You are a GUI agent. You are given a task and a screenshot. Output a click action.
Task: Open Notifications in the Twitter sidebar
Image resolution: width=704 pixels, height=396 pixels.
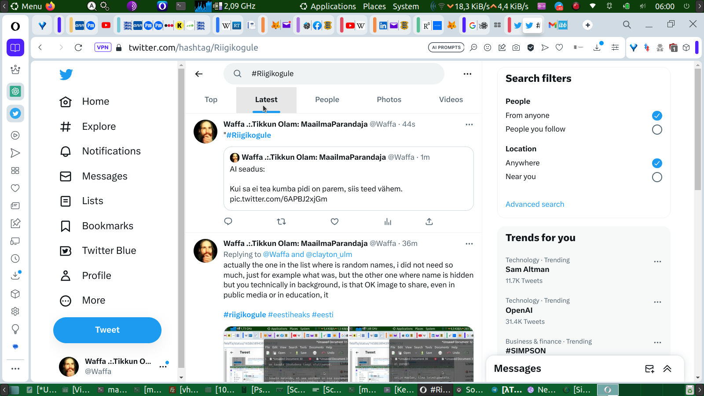(100, 151)
